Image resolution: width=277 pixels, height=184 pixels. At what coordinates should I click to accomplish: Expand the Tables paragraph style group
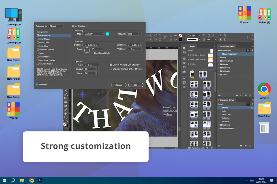tap(218, 75)
